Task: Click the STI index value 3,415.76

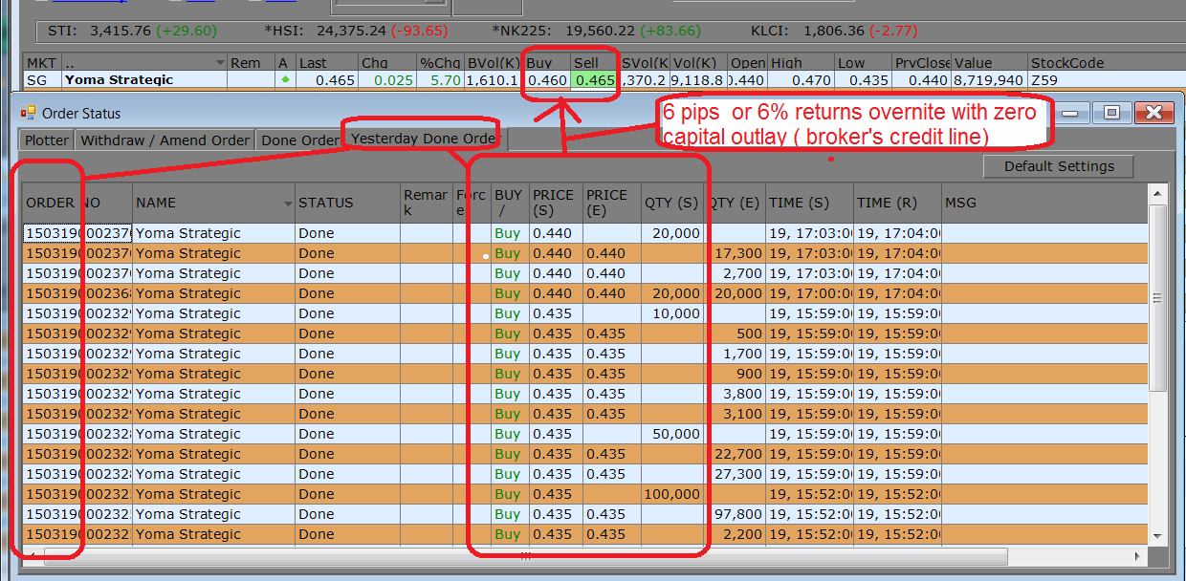Action: click(x=121, y=31)
